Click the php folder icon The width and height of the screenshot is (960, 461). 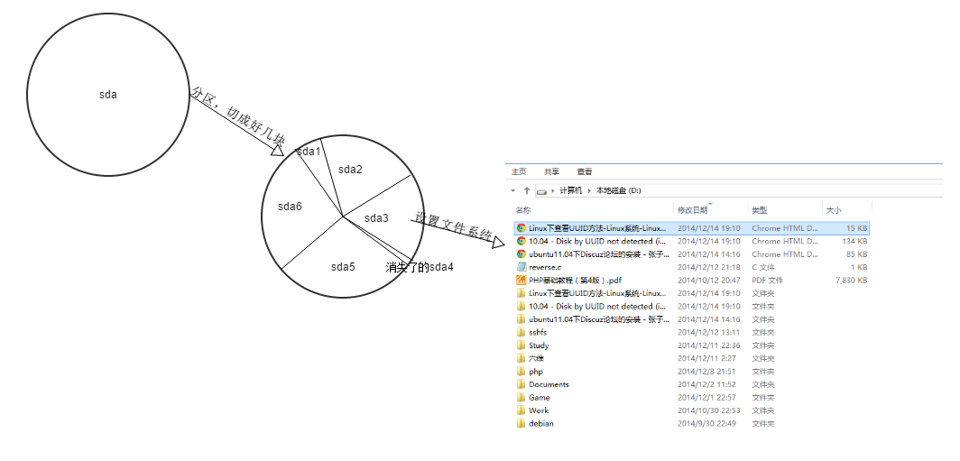click(521, 372)
